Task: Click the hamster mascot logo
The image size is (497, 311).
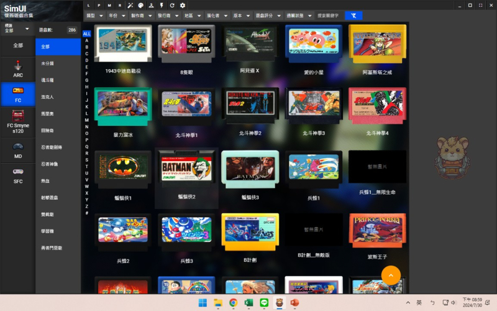Action: click(452, 157)
